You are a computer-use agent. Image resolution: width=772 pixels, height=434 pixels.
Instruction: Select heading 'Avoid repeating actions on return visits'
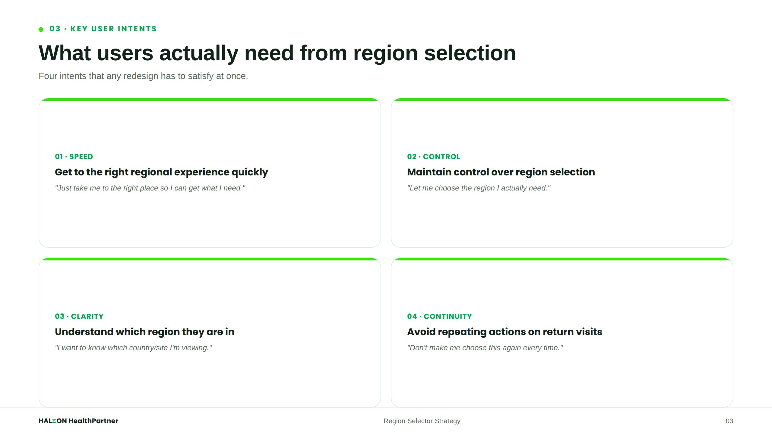click(x=505, y=332)
